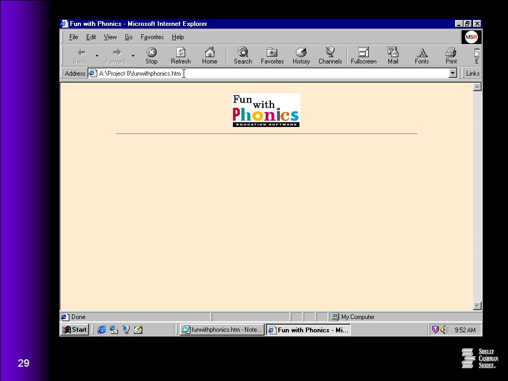This screenshot has width=508, height=381.
Task: Click the Back toolbar button
Action: point(80,56)
